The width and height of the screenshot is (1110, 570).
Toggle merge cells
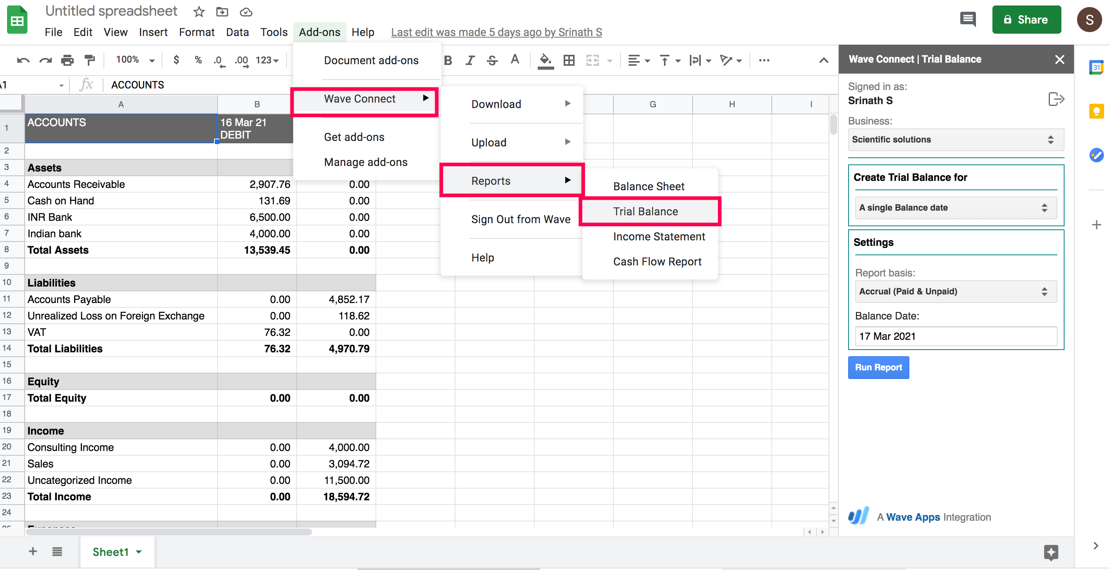[x=593, y=60]
